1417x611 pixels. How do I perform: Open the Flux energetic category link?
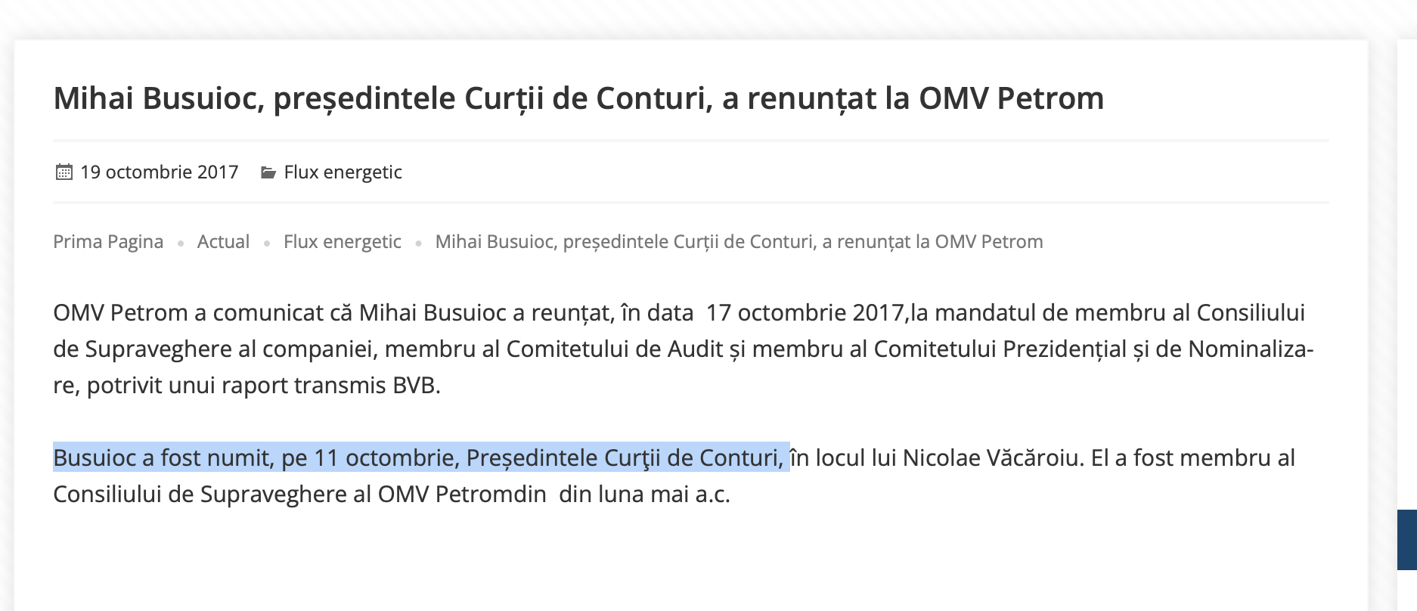click(343, 172)
